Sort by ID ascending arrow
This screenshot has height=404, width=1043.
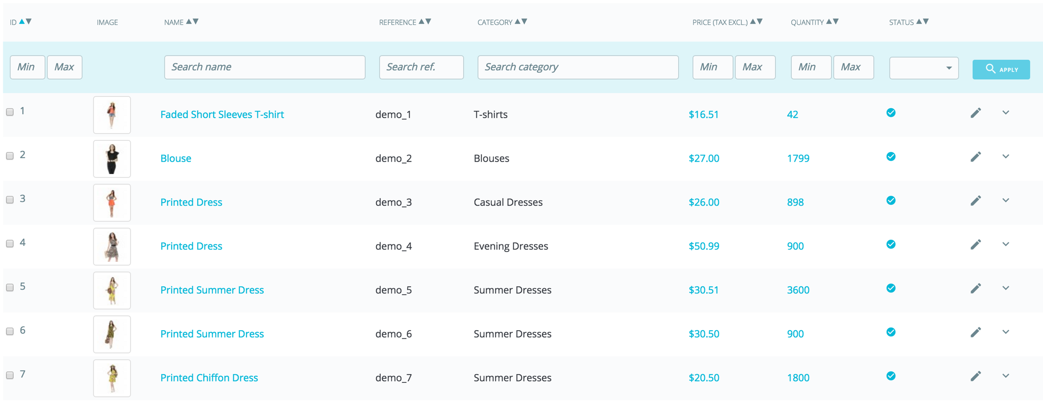pos(22,21)
